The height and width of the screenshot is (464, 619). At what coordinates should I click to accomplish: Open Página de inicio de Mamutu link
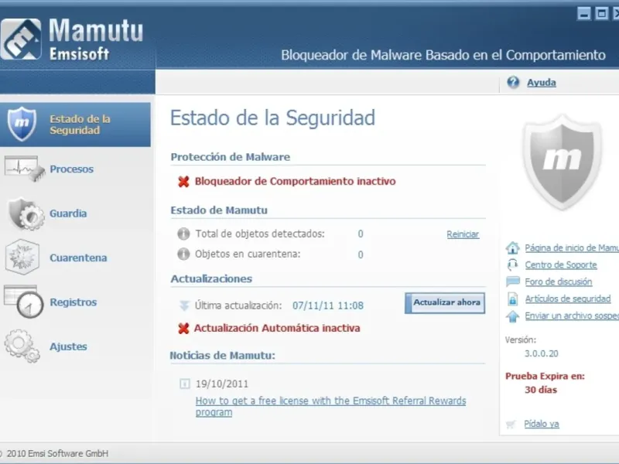[572, 247]
